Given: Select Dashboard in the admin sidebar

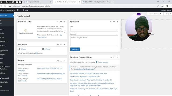Looking at the screenshot, I should coord(7,15).
